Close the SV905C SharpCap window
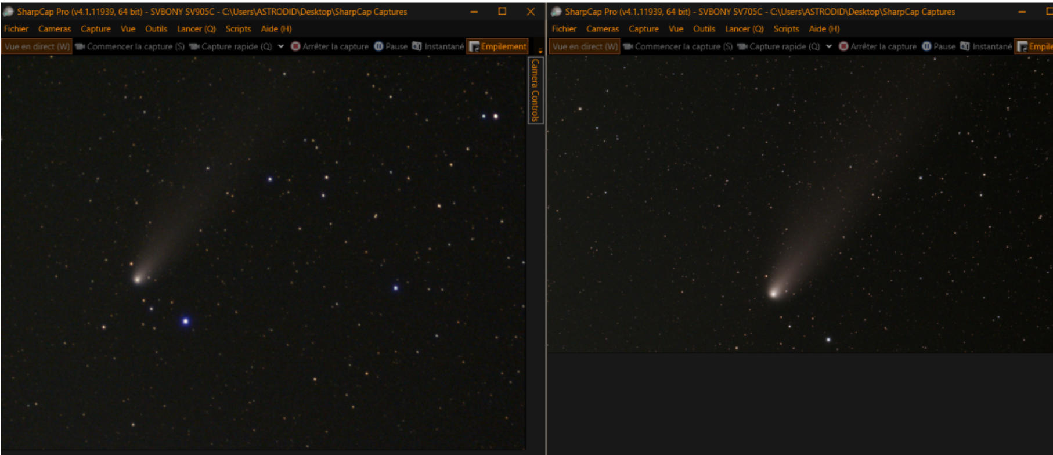The image size is (1053, 455). point(531,11)
